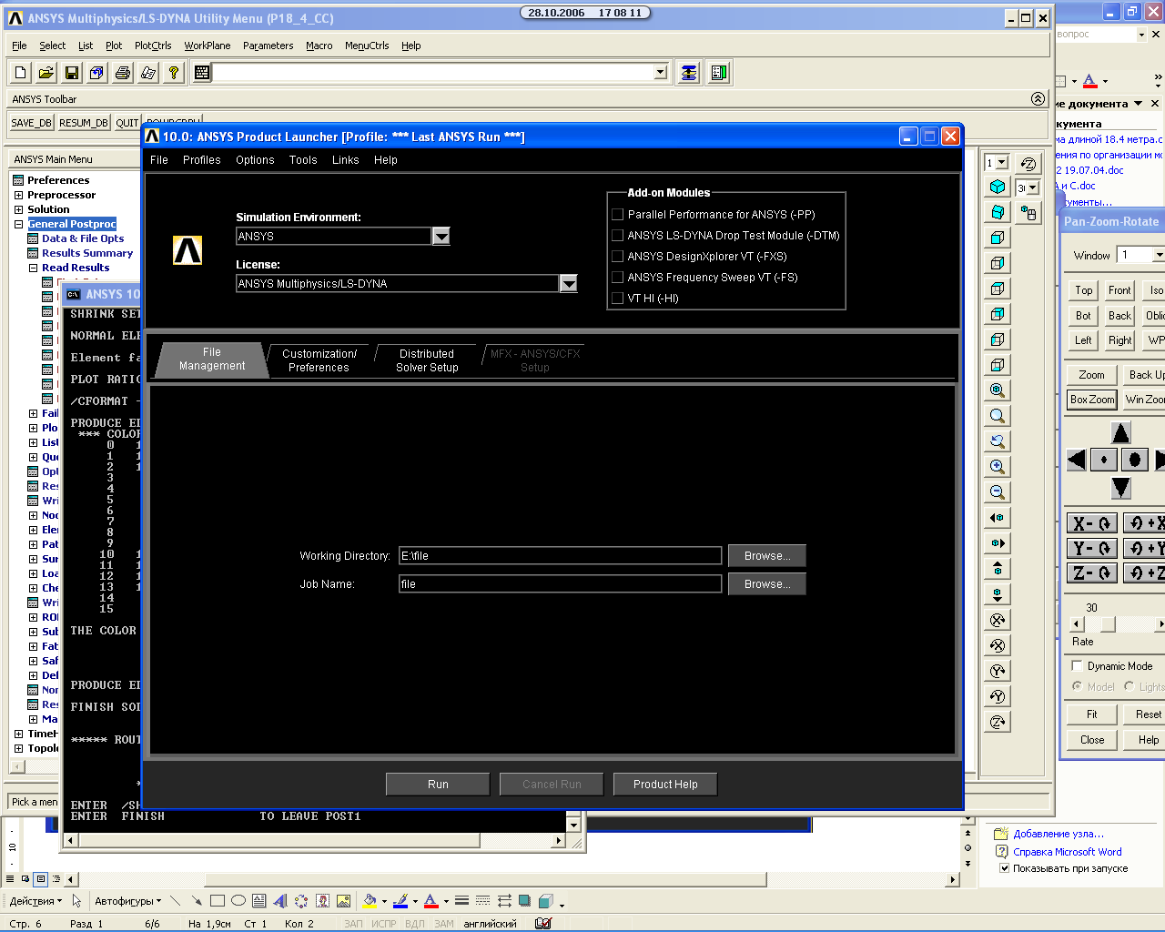This screenshot has width=1165, height=932.
Task: Enable ANSYS Frequency Sweep VT (-FS) checkbox
Action: [x=618, y=278]
